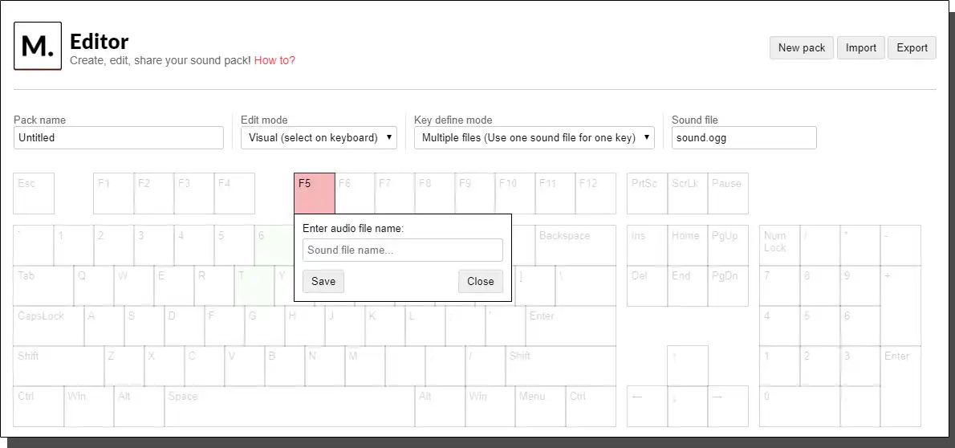This screenshot has width=955, height=448.
Task: Toggle the Num Lock key
Action: pyautogui.click(x=778, y=245)
